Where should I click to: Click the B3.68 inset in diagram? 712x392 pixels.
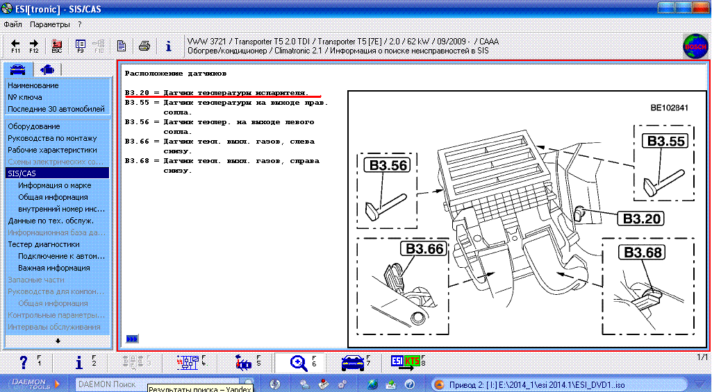[x=648, y=287]
